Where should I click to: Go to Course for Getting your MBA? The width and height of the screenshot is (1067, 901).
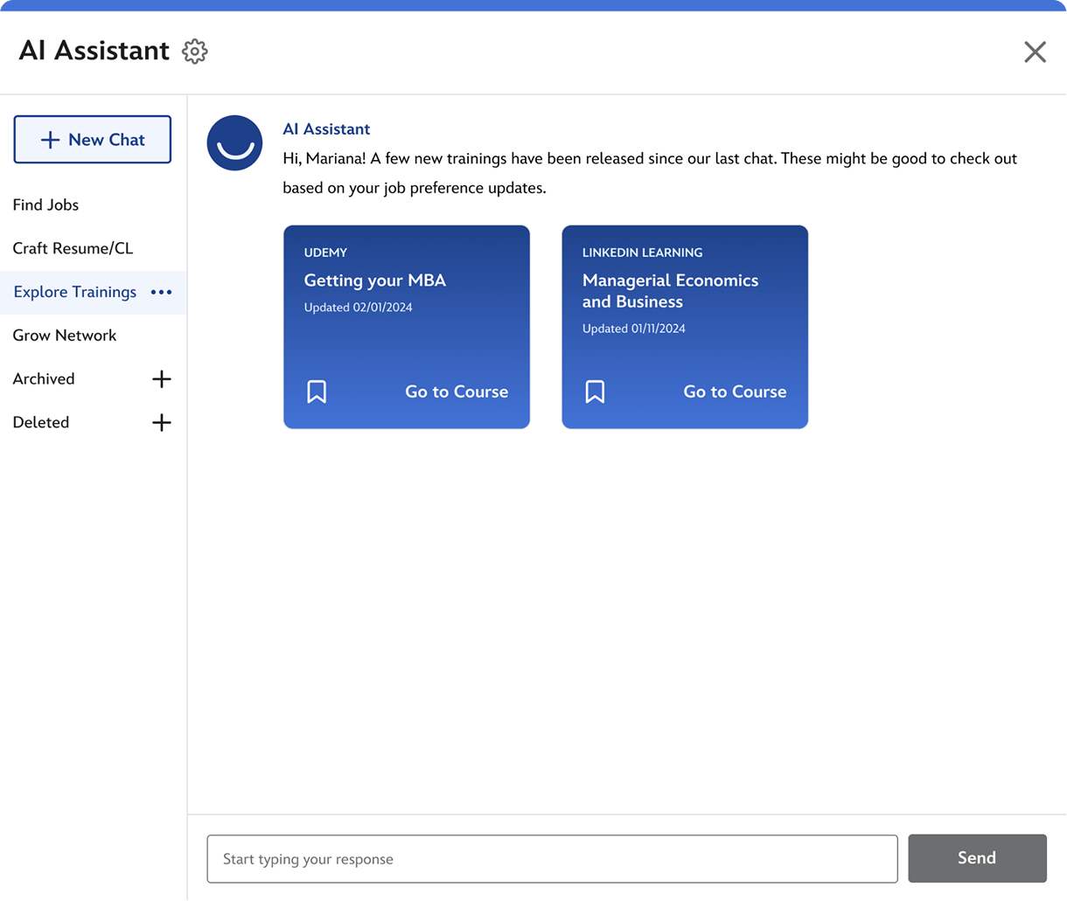pos(456,392)
